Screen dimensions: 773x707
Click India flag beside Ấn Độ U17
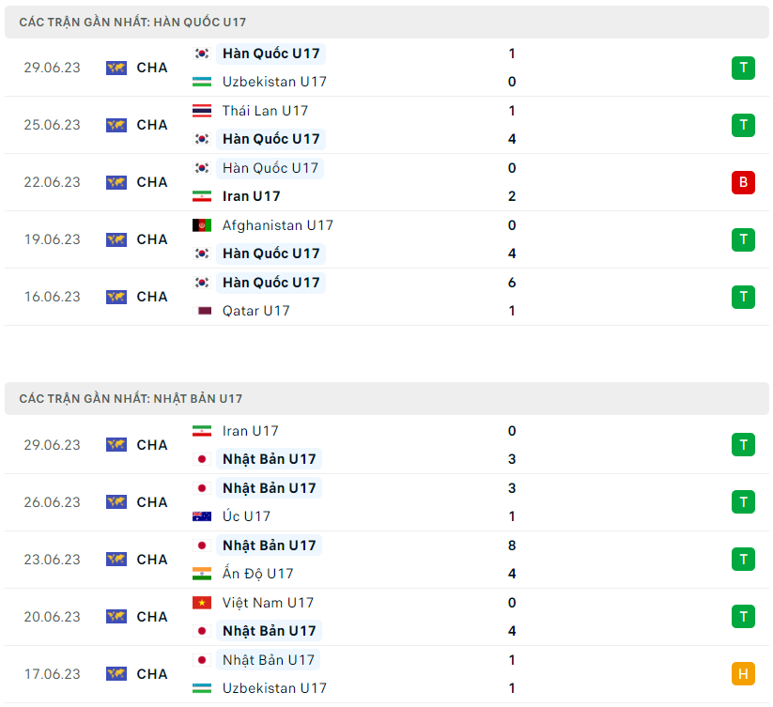pos(202,574)
